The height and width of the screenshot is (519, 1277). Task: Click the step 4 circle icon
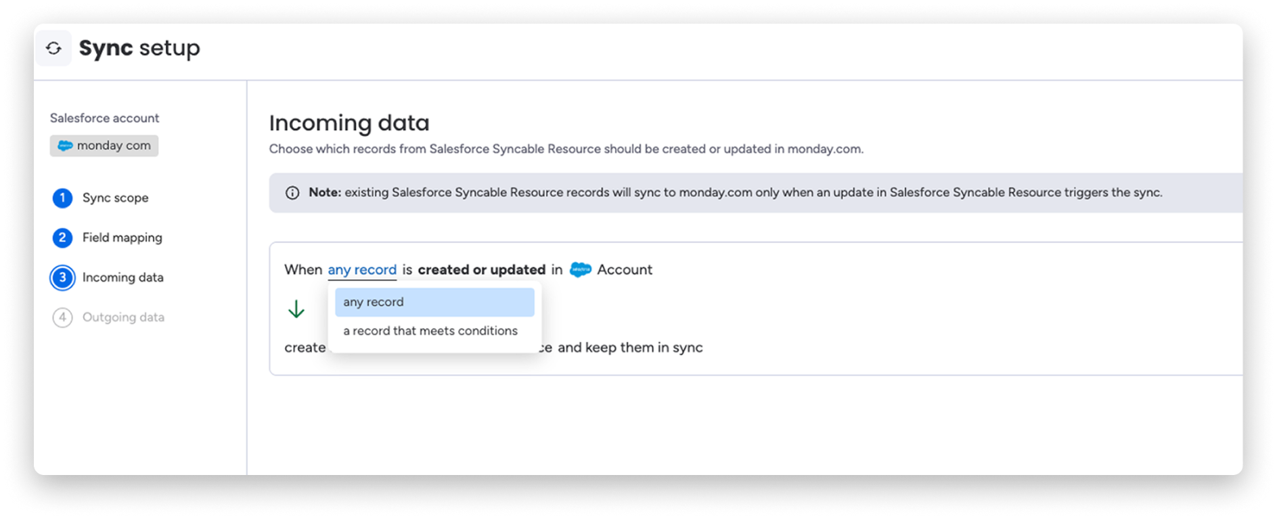(x=62, y=317)
